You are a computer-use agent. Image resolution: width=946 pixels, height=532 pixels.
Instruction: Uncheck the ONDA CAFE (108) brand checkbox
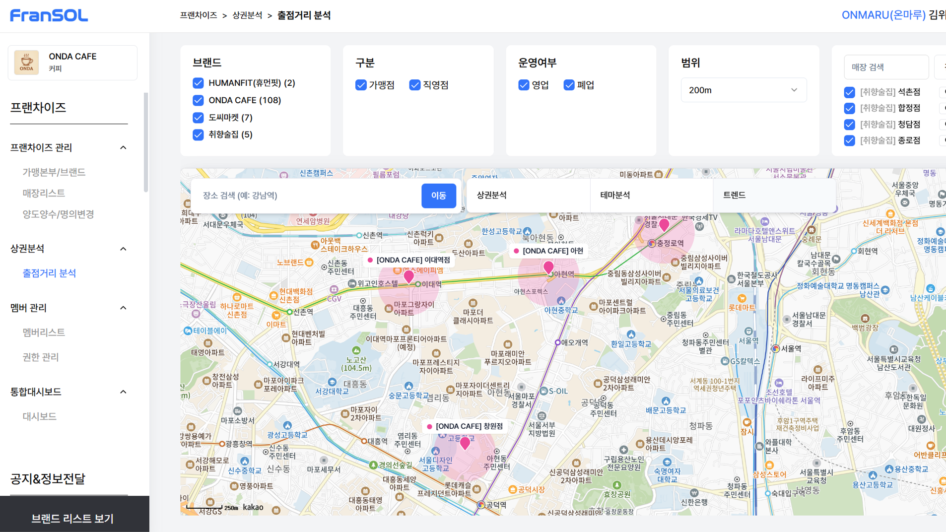pyautogui.click(x=198, y=100)
